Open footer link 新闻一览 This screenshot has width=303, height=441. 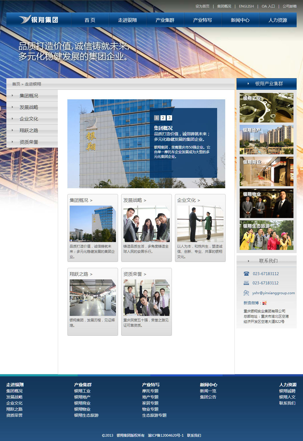208,391
